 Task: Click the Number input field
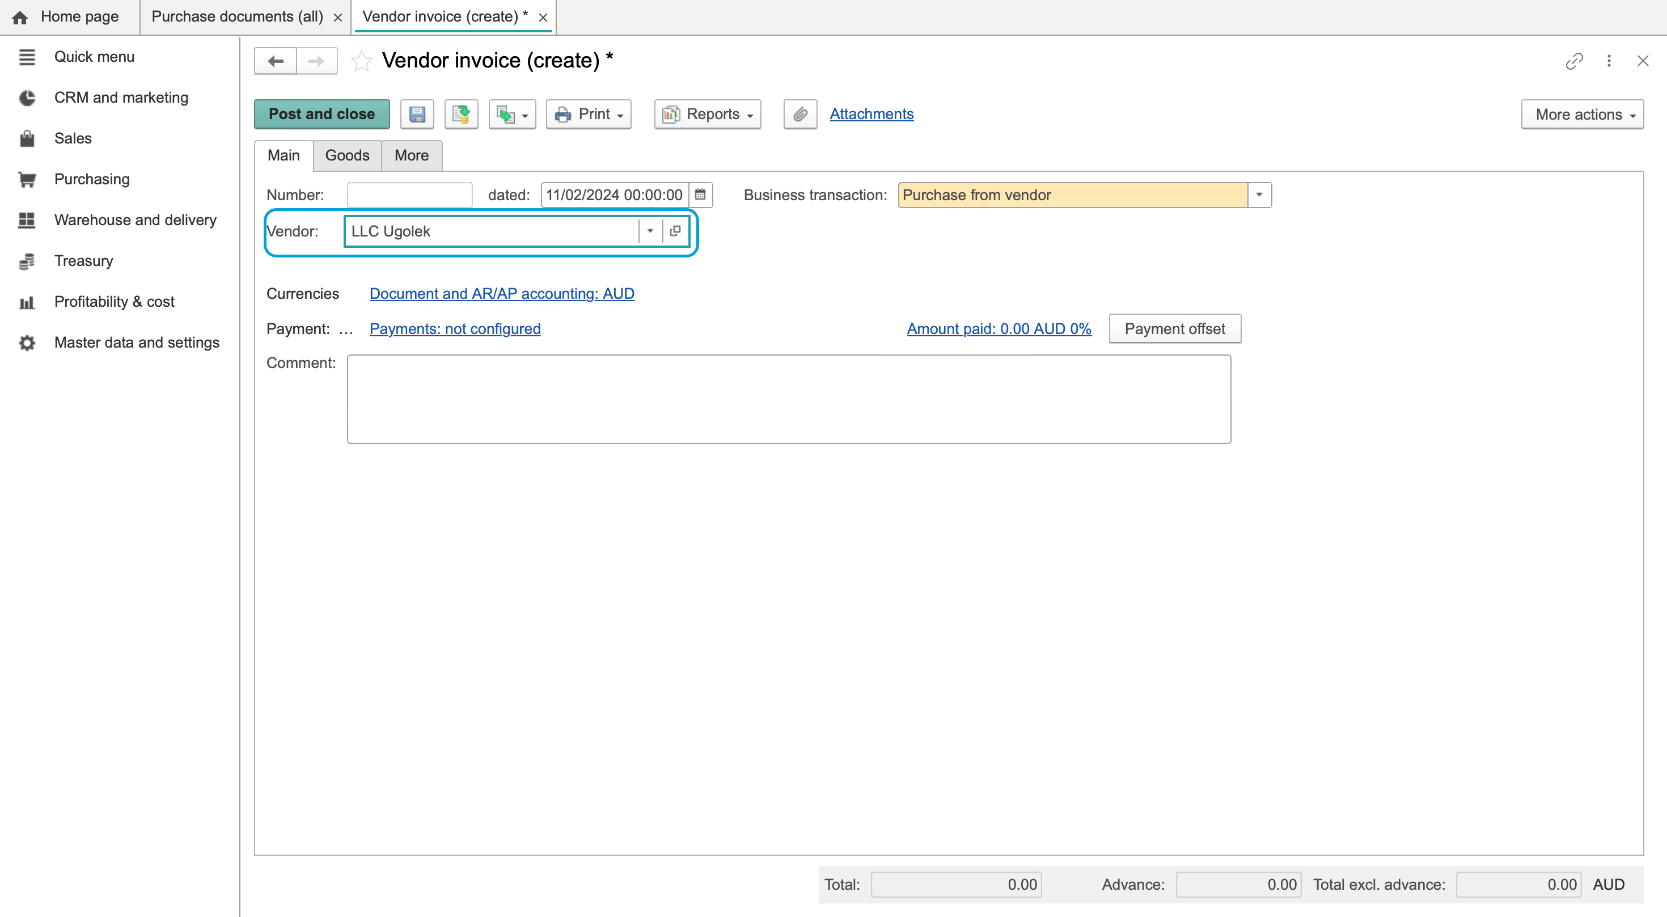click(409, 195)
